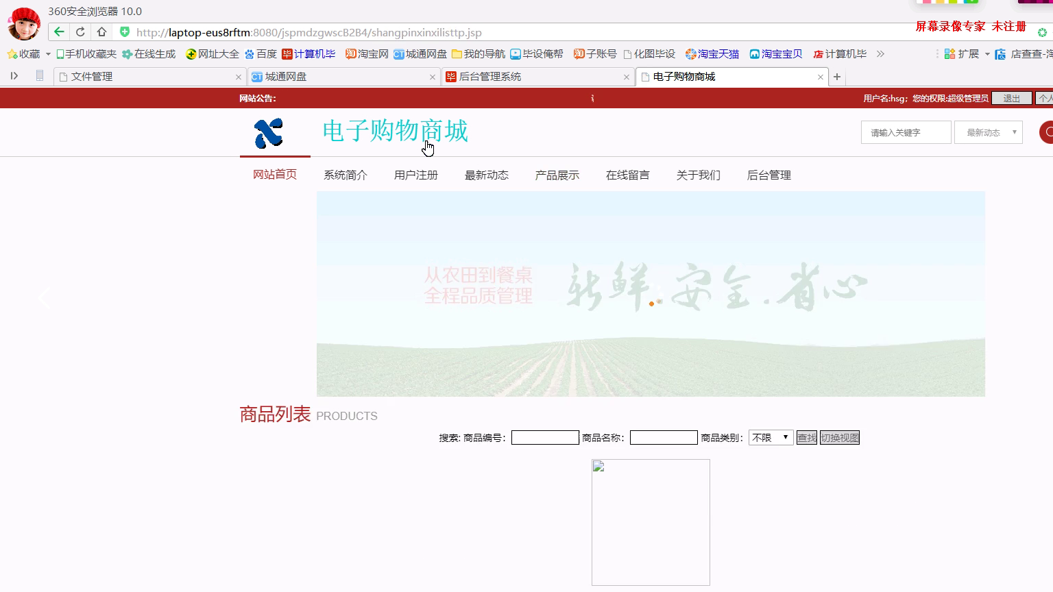Click the 查找 search button
Image resolution: width=1053 pixels, height=592 pixels.
click(x=807, y=438)
